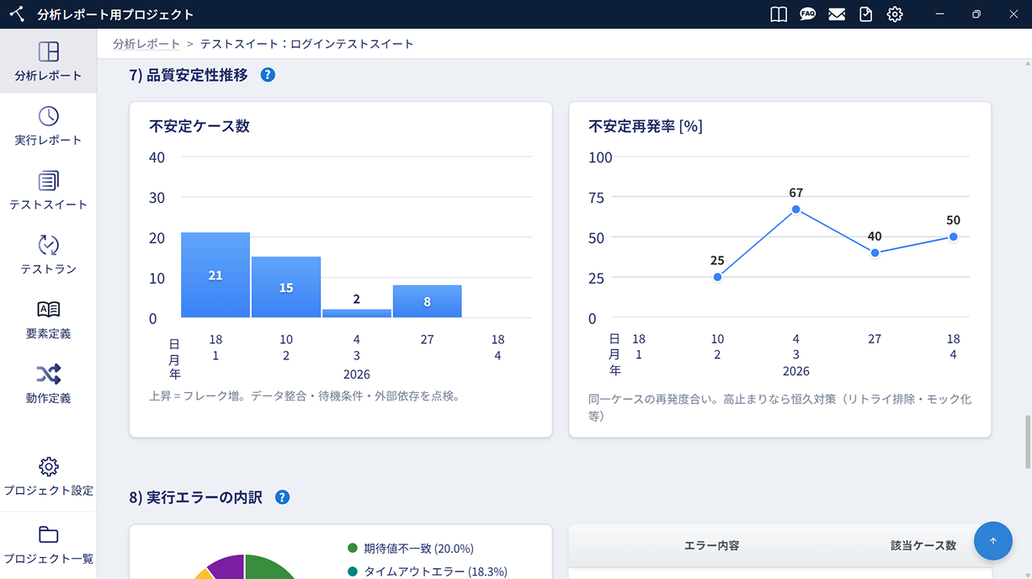Click the line chart point 67
This screenshot has width=1032, height=579.
pos(795,210)
